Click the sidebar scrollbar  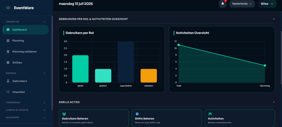click(52, 63)
